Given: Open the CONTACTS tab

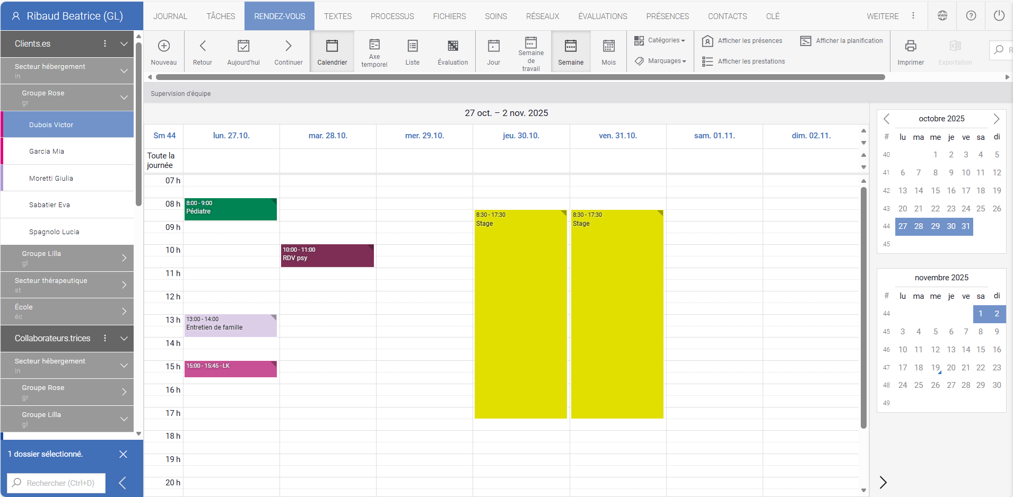Looking at the screenshot, I should pyautogui.click(x=727, y=16).
